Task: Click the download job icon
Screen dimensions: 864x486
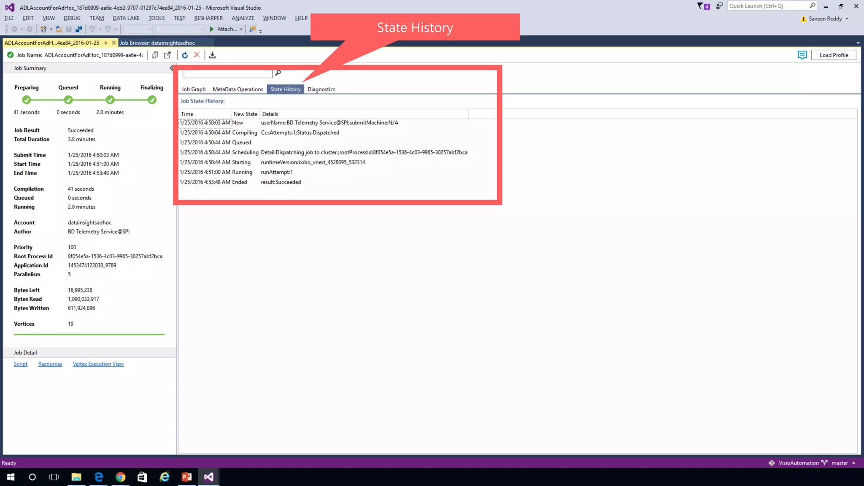Action: point(212,55)
